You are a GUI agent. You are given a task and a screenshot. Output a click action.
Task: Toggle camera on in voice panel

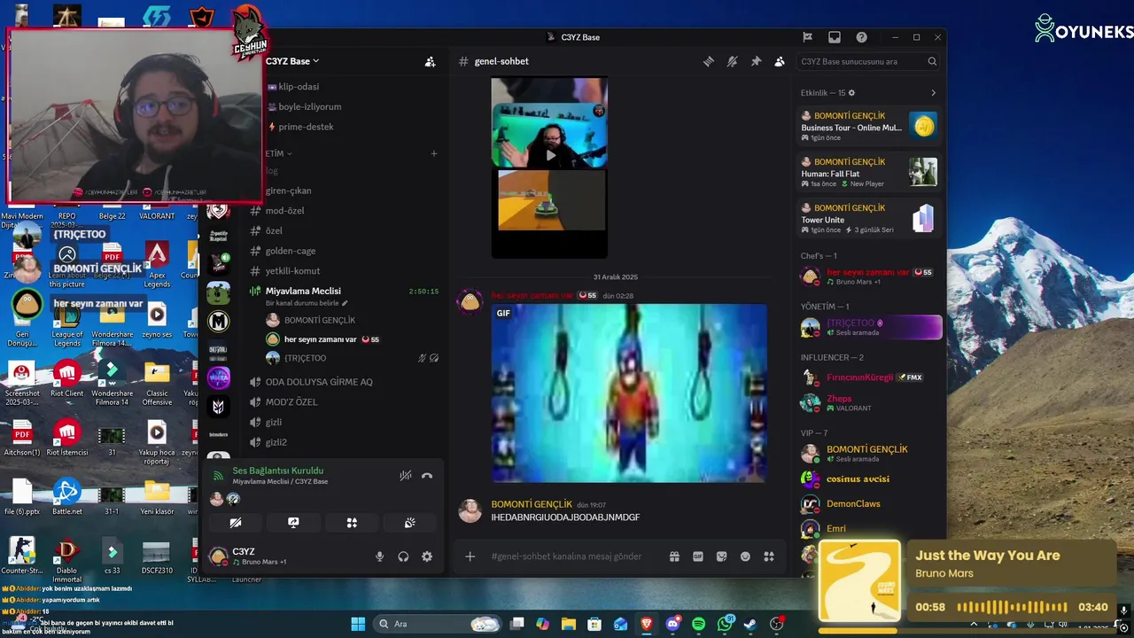(x=236, y=523)
